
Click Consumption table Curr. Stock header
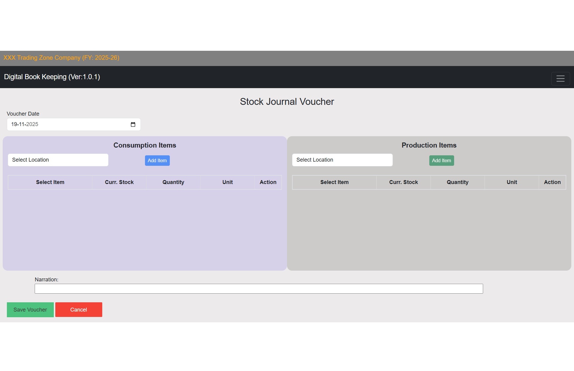(119, 182)
